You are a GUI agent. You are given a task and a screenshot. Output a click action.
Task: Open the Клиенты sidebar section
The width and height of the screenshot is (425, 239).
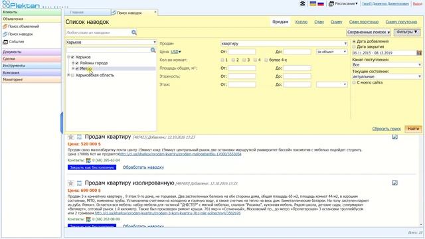(x=31, y=12)
